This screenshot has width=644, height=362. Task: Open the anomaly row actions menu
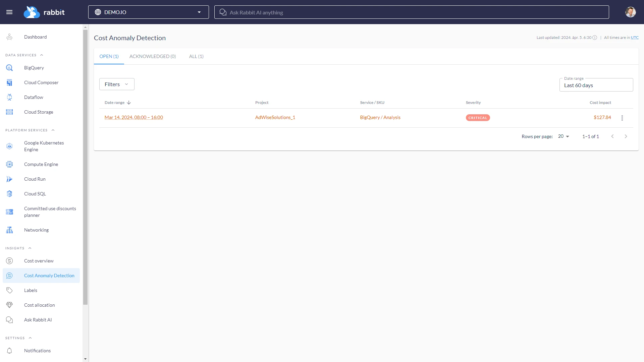tap(622, 118)
